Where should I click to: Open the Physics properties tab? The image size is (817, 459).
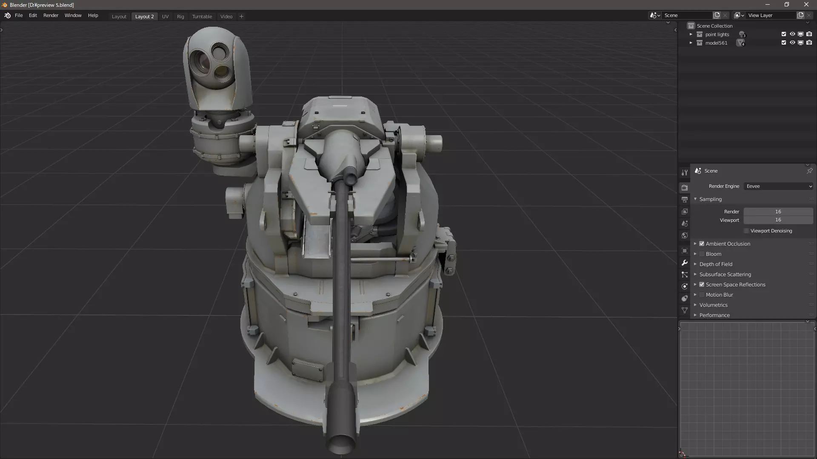click(684, 286)
